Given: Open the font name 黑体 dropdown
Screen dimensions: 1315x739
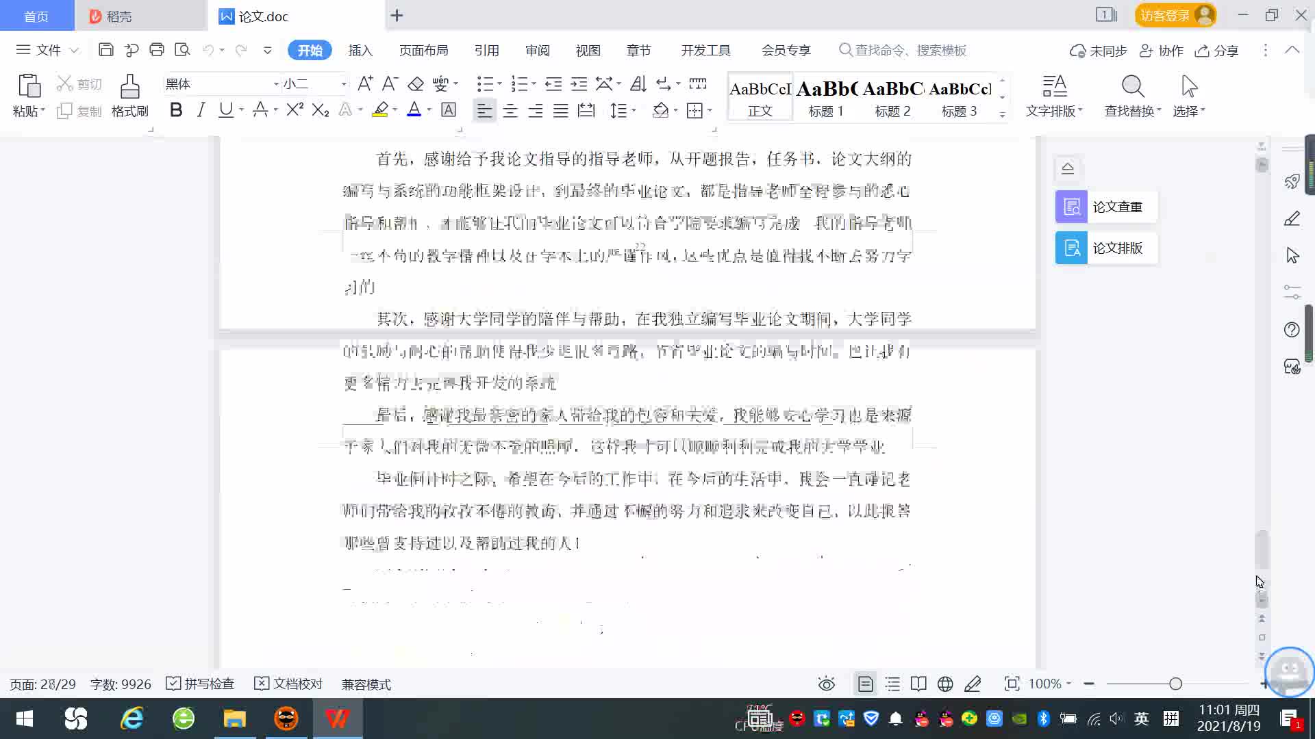Looking at the screenshot, I should [276, 84].
